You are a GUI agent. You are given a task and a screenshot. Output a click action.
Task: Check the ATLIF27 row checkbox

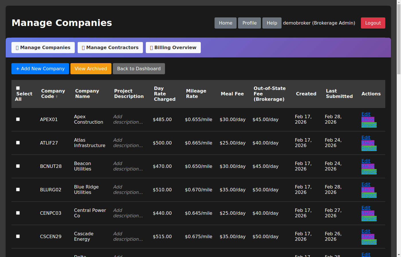(x=18, y=142)
